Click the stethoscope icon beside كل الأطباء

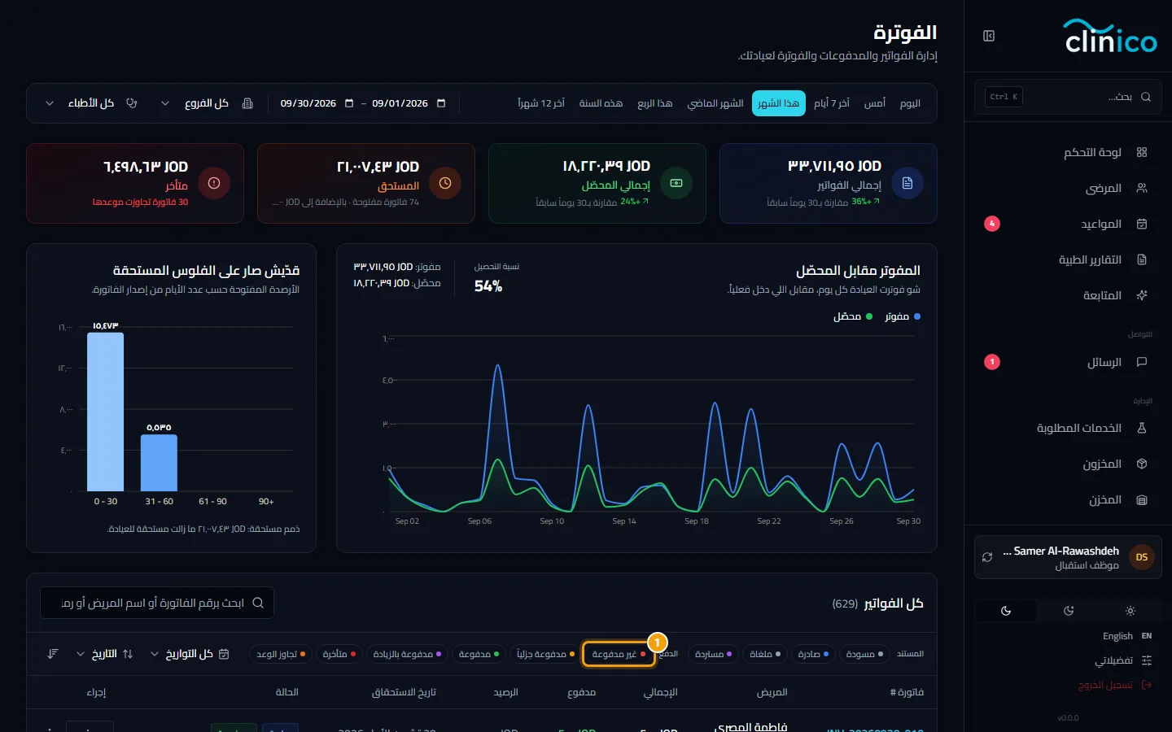pos(132,103)
